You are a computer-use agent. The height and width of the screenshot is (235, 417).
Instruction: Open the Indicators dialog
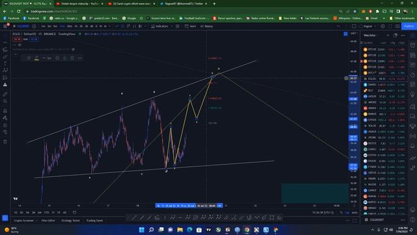[x=160, y=26]
